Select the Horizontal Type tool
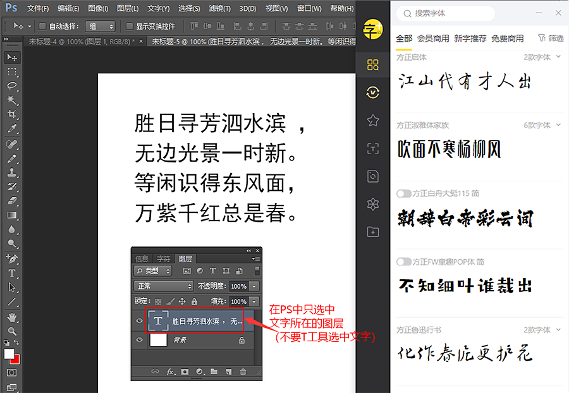Viewport: 569px width, 393px height. coord(12,273)
